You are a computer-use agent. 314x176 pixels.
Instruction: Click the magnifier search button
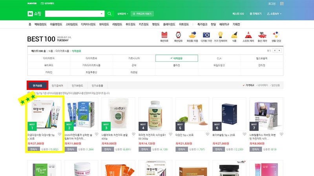(110, 14)
